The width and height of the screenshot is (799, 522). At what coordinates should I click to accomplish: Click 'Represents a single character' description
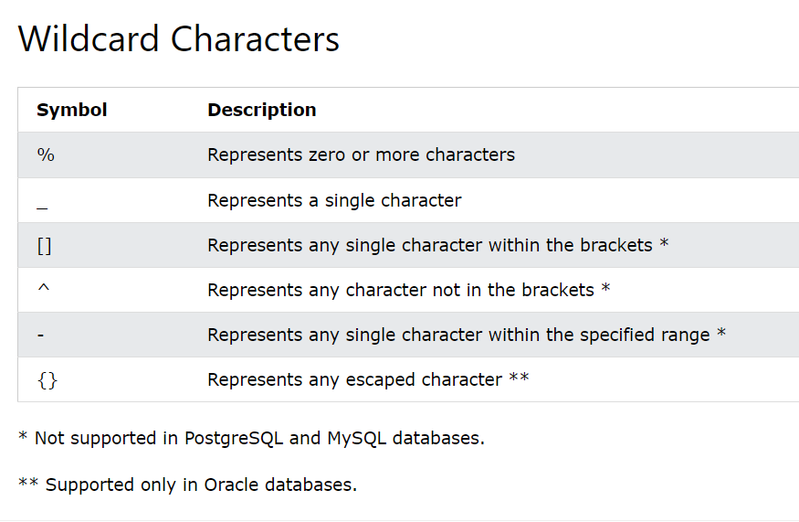click(x=334, y=200)
